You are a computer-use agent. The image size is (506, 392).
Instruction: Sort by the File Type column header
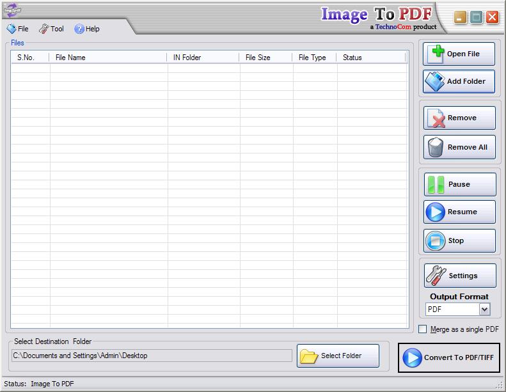coord(314,58)
